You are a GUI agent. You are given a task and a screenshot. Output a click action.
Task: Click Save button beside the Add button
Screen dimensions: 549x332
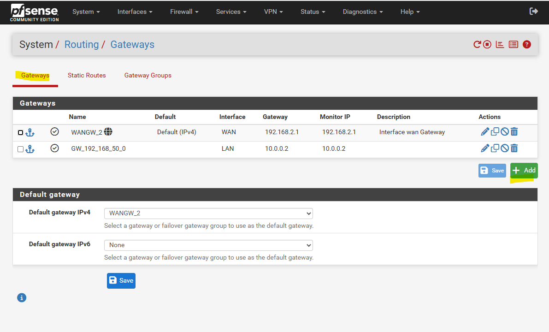click(x=492, y=171)
